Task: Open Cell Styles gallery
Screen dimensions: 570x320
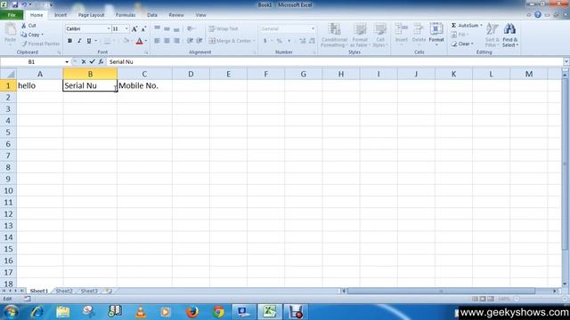Action: (x=380, y=35)
